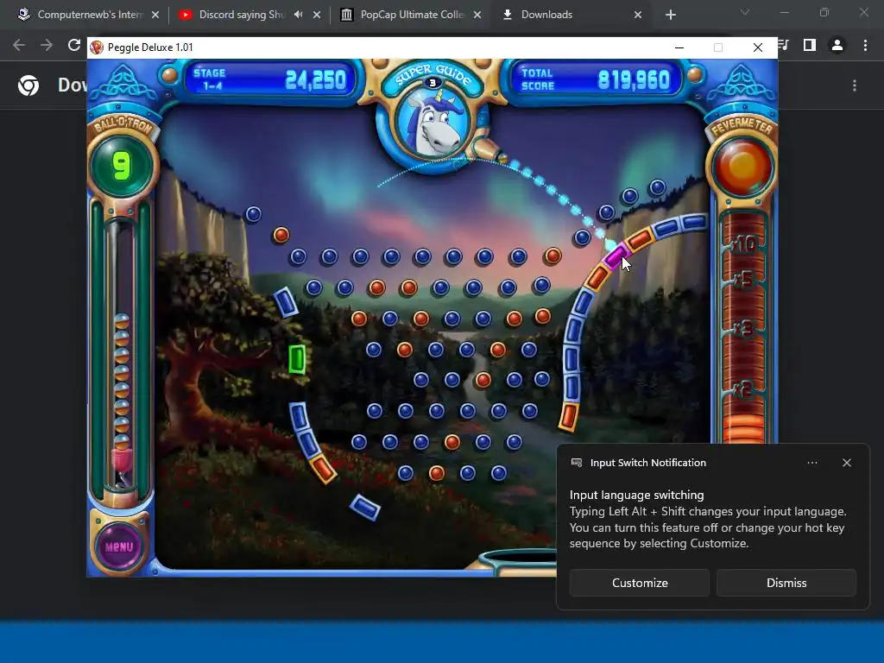Screen dimensions: 884x663
Task: Go back in browser history
Action: [19, 45]
